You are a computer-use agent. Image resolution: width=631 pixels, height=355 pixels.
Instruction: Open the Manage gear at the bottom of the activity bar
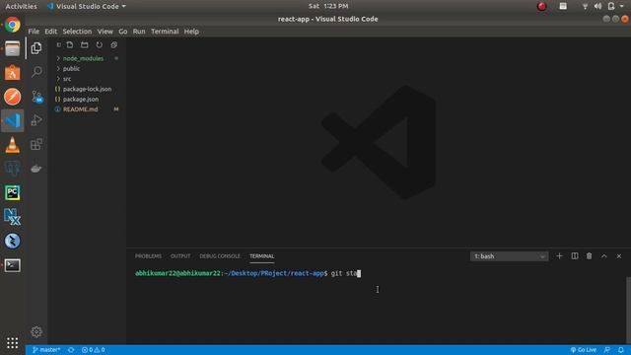36,331
